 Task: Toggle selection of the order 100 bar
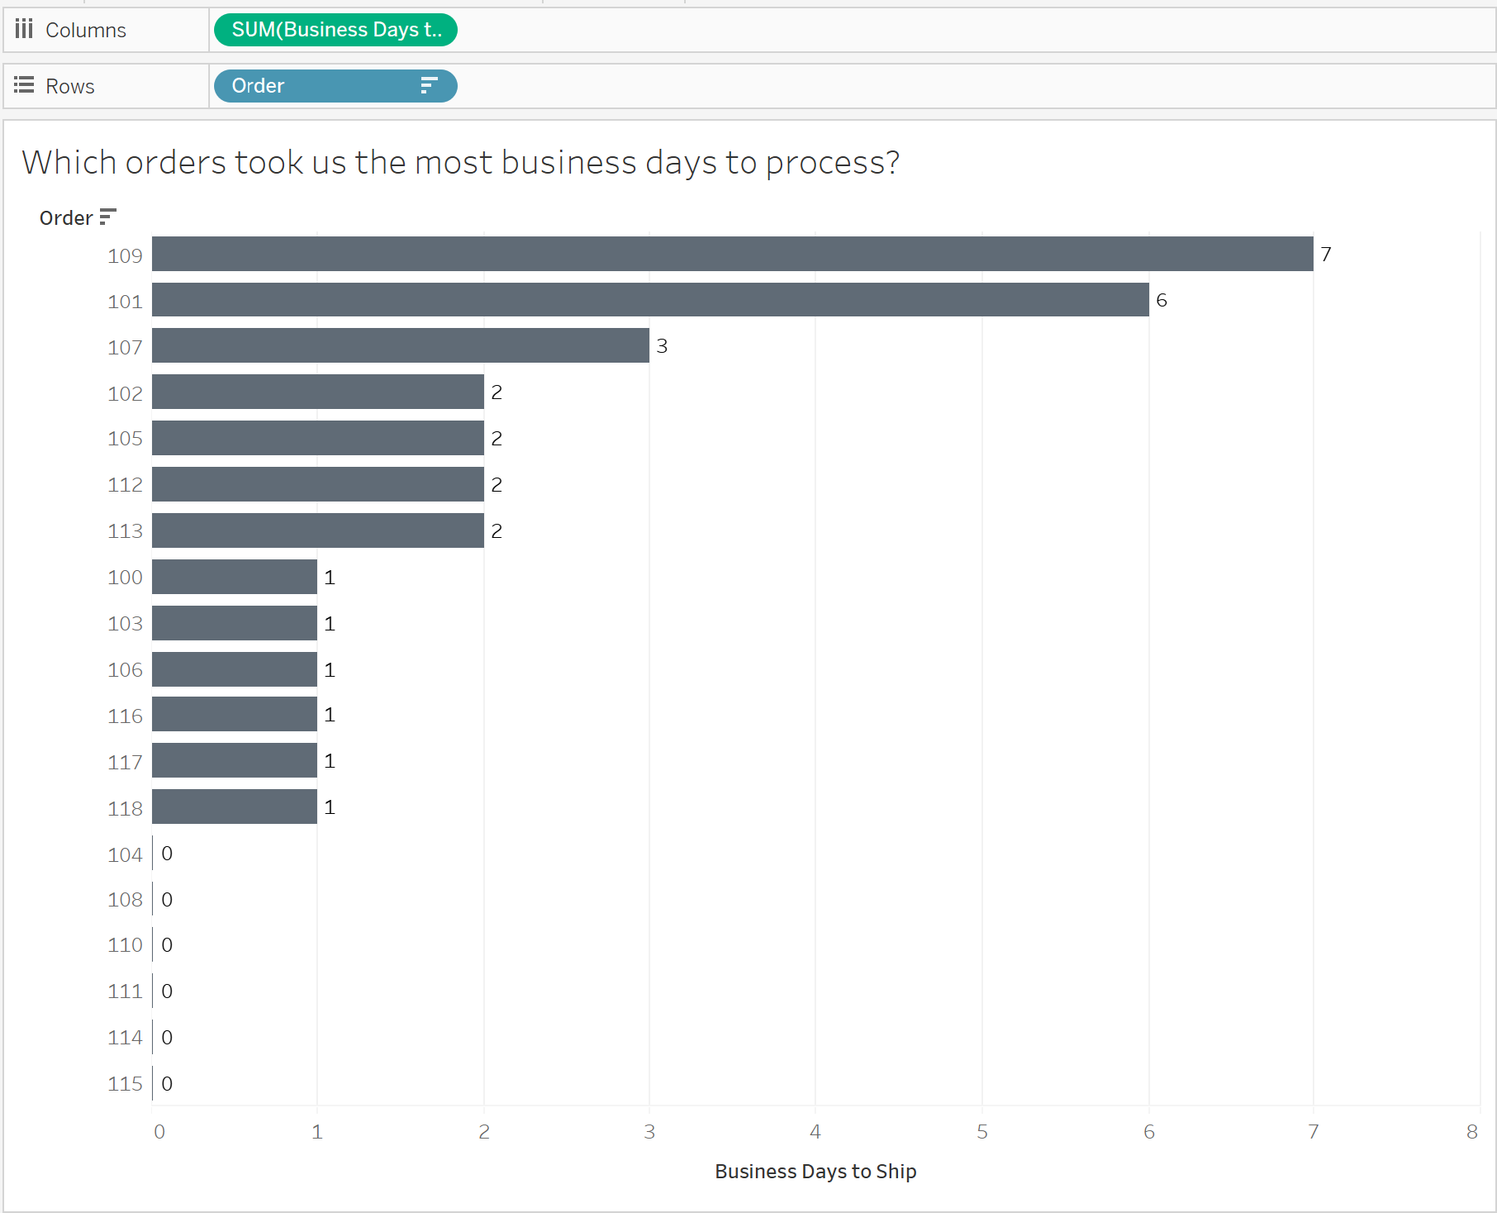235,576
